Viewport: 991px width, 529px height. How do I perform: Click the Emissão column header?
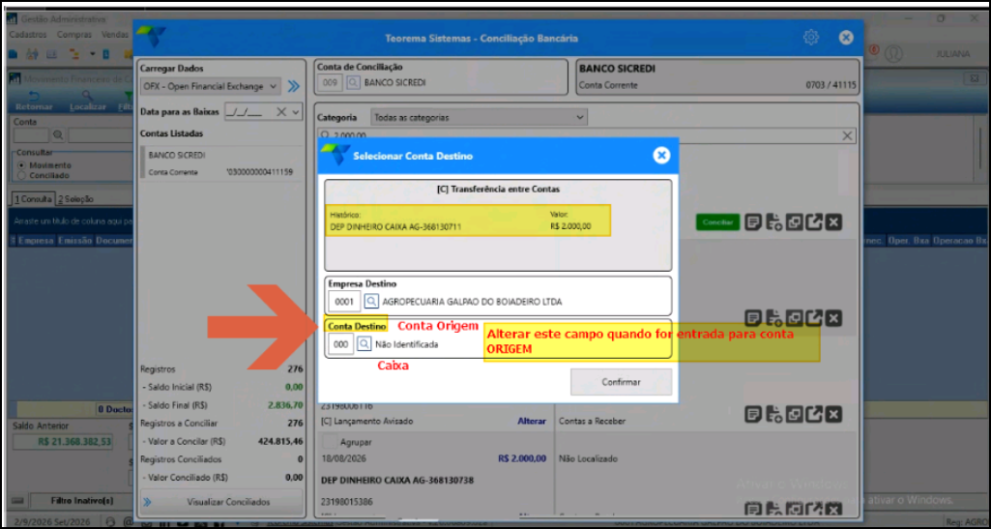73,241
